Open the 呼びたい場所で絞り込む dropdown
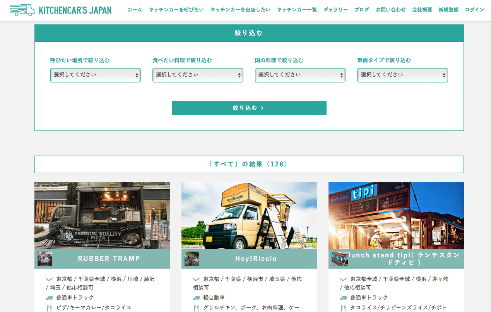This screenshot has height=312, width=491. [x=96, y=75]
